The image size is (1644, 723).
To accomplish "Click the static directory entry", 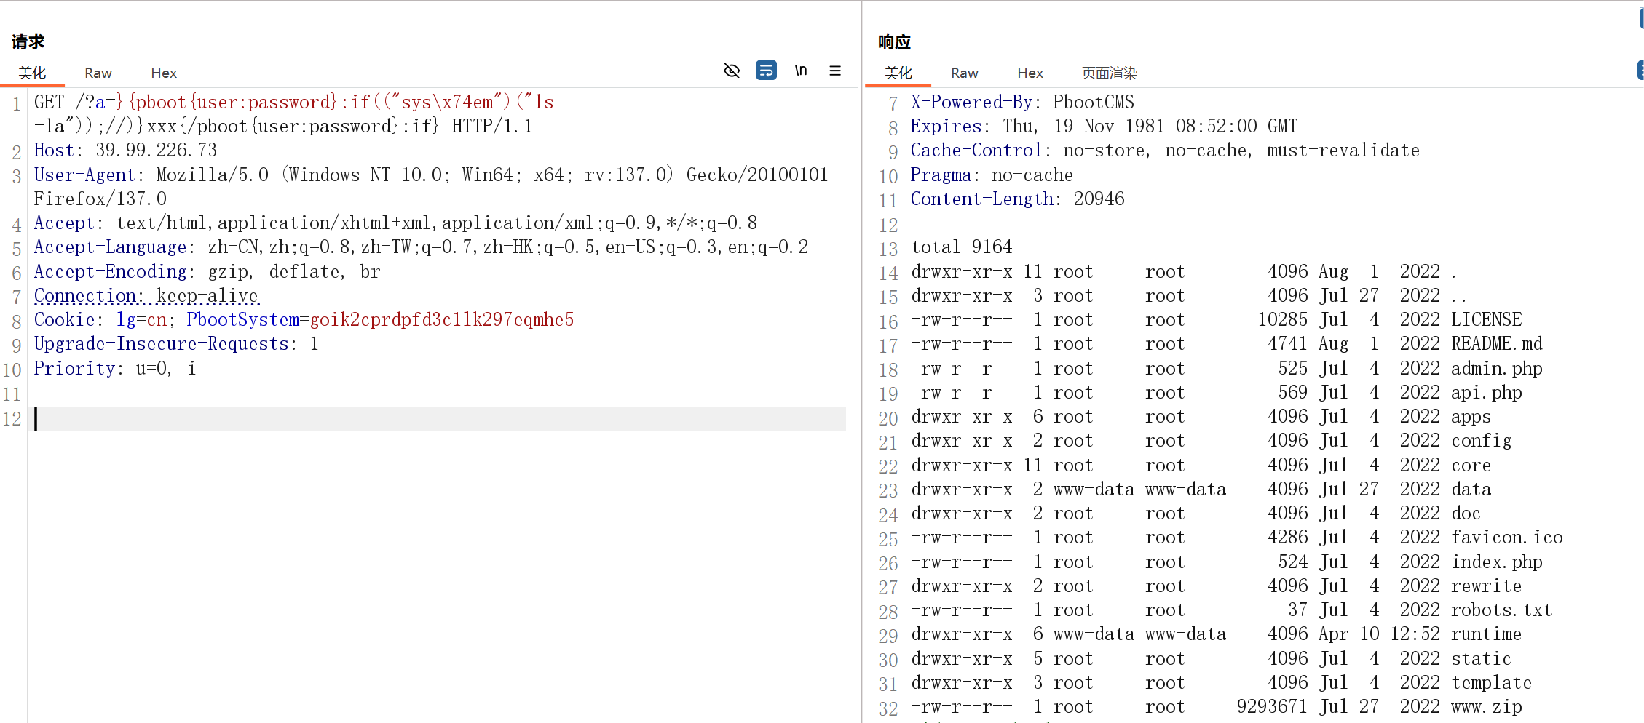I will pos(1481,659).
